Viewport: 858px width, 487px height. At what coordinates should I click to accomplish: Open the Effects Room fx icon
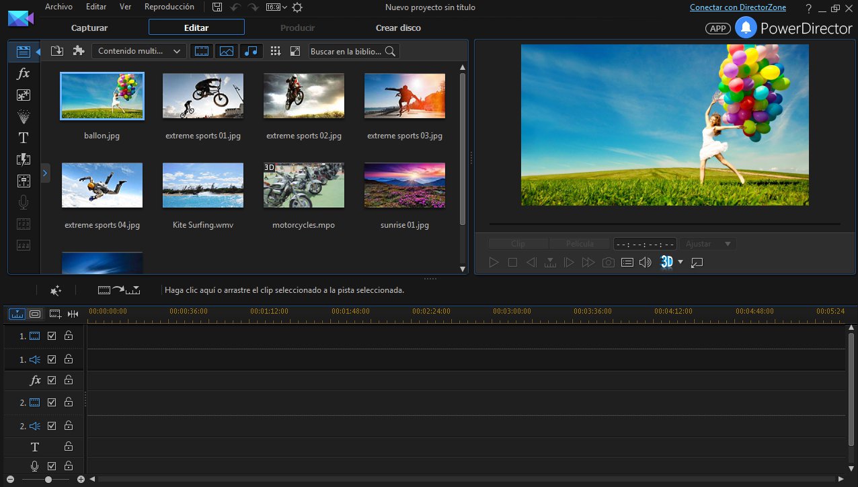[x=24, y=73]
